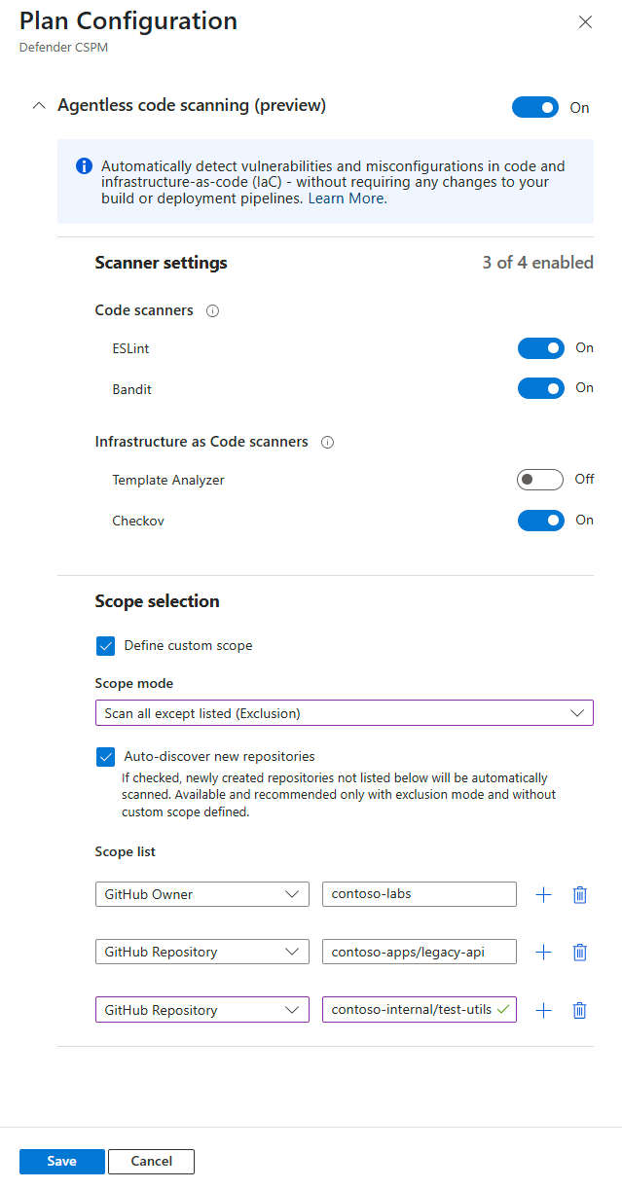Uncheck Auto-discover new repositories
This screenshot has height=1189, width=622.
(x=106, y=756)
